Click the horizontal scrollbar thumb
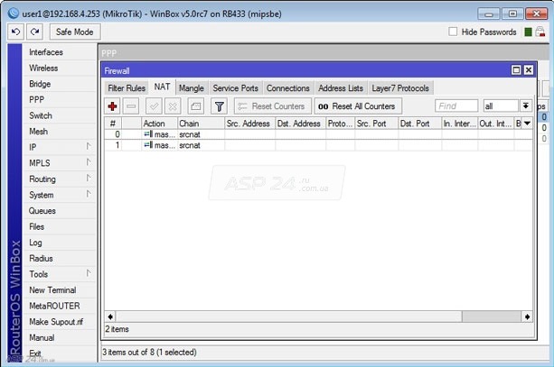Screen dimensions: 554x367 click(x=288, y=317)
